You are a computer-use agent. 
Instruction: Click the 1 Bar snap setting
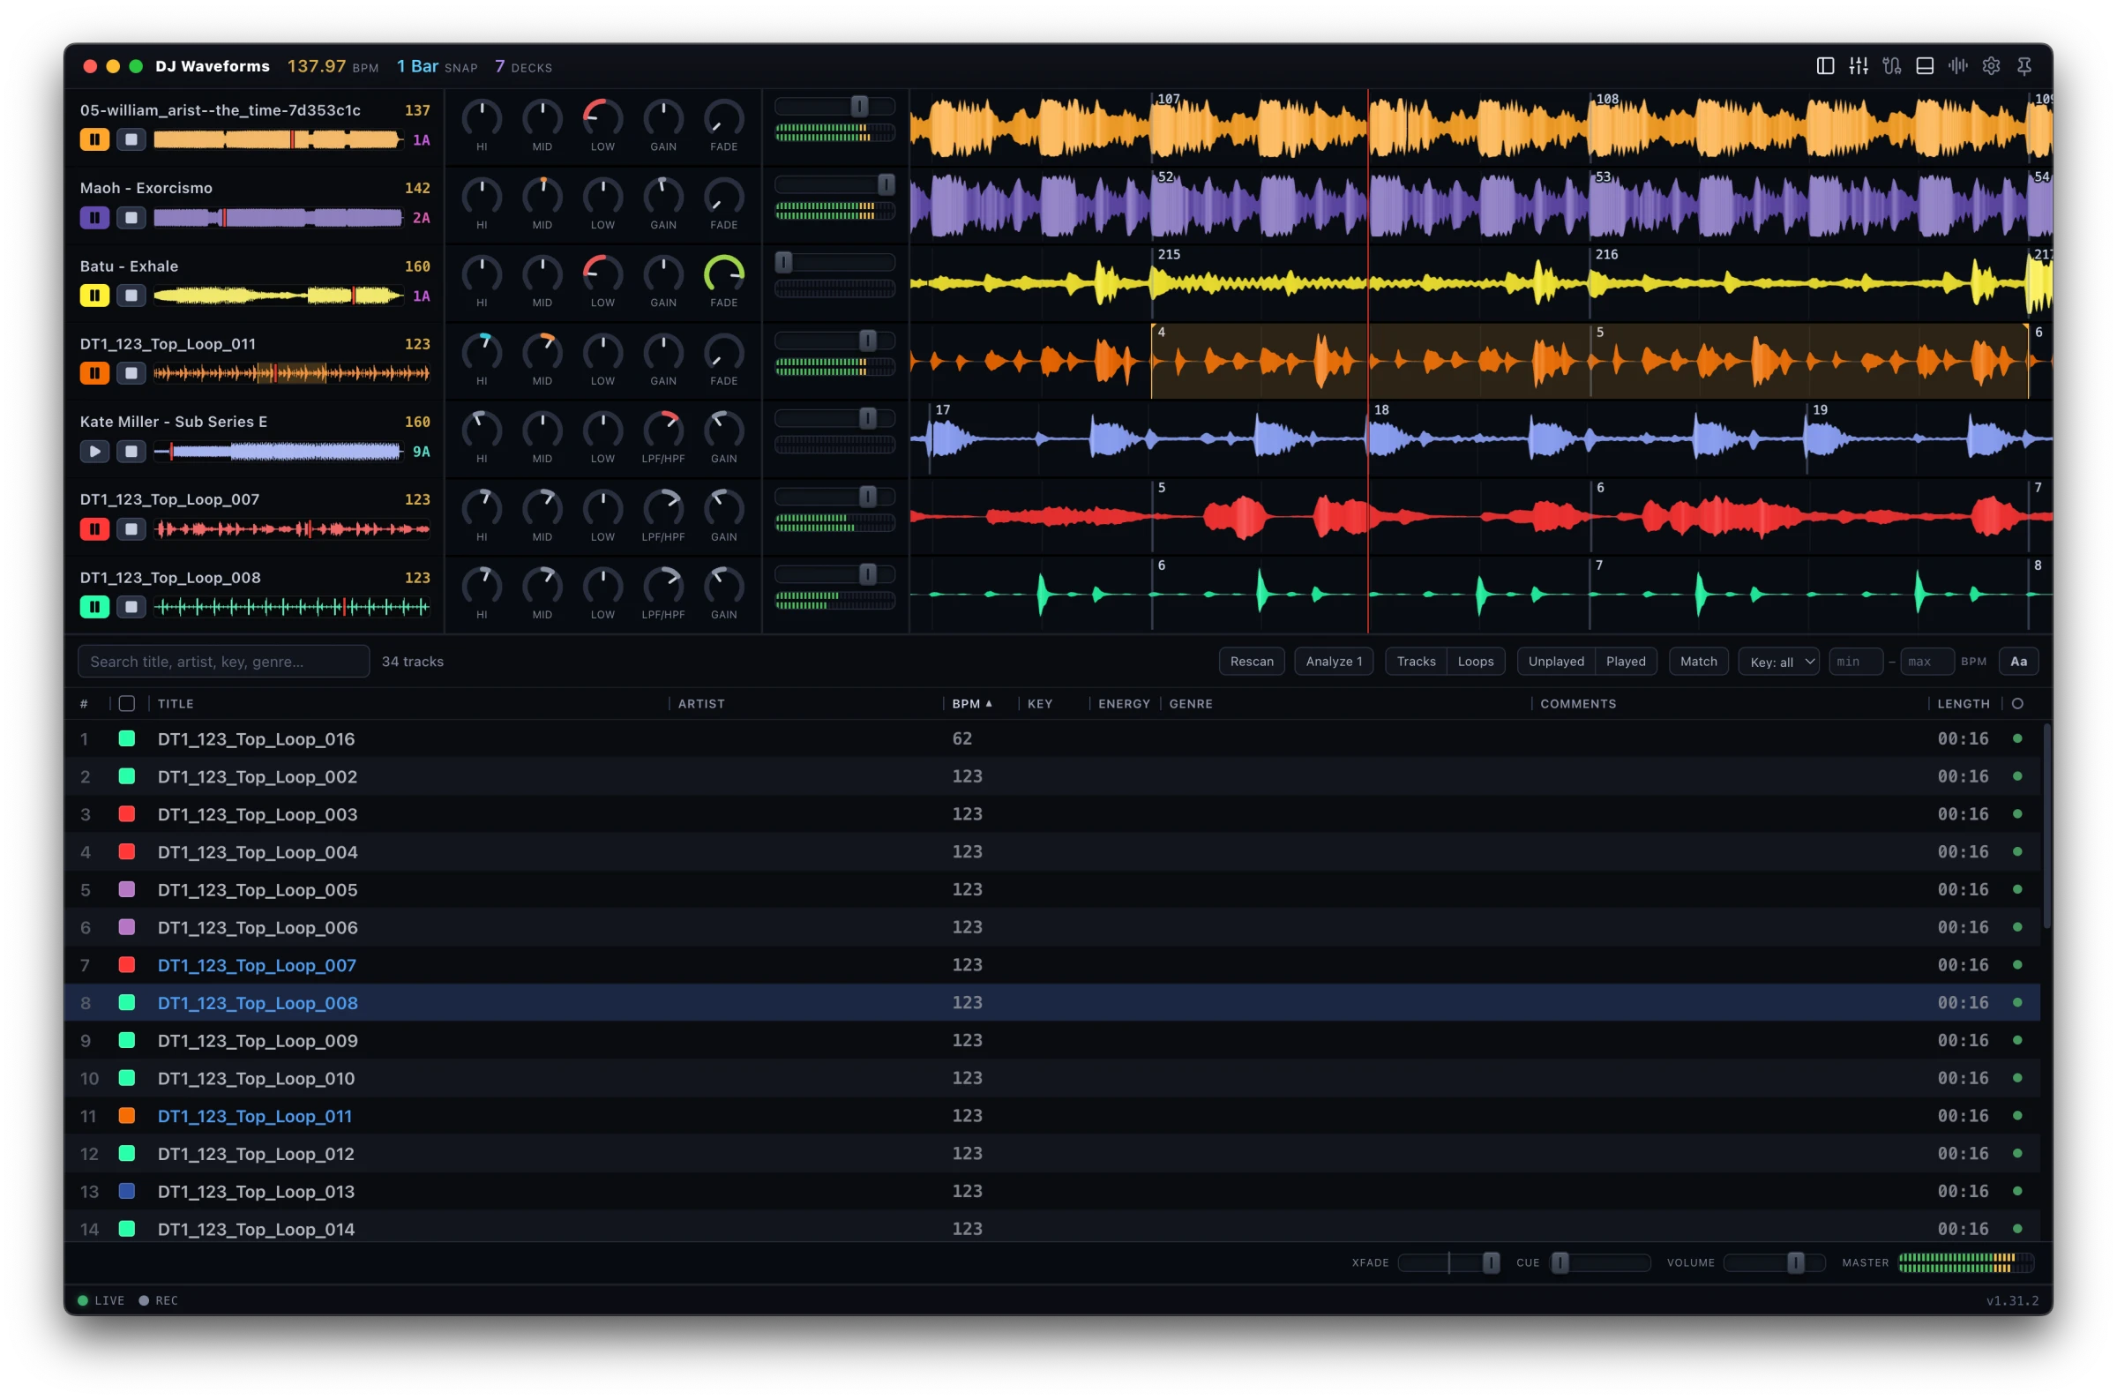(437, 66)
